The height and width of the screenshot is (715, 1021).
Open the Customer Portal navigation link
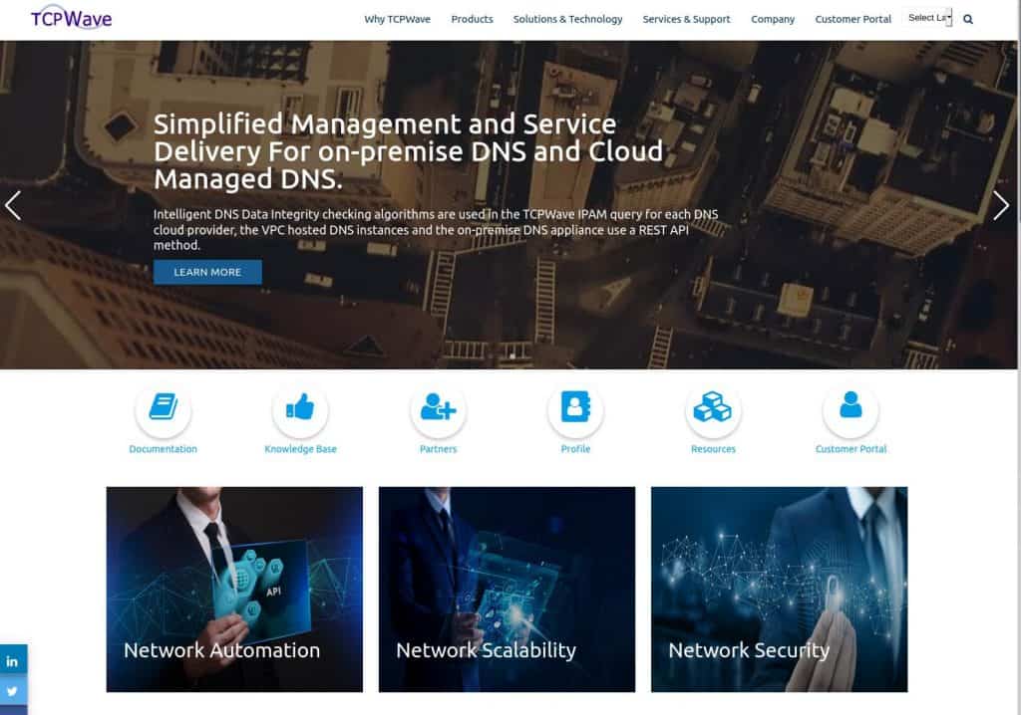pos(852,18)
